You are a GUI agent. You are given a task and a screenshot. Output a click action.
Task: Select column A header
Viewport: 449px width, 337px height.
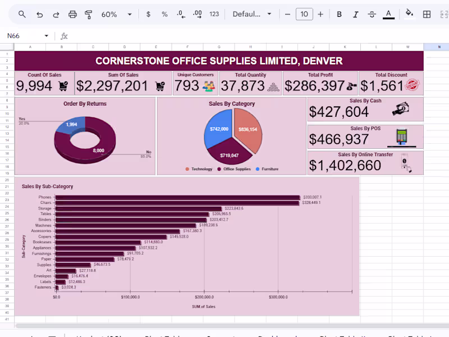[30, 47]
